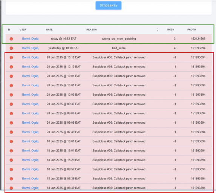Select the date 'today @ 16:52 EAT'
Image resolution: width=216 pixels, height=193 pixels.
pos(64,39)
